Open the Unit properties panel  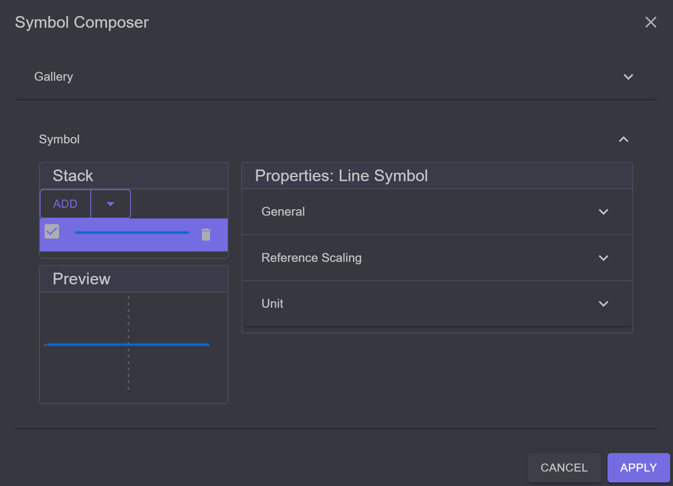(x=437, y=304)
